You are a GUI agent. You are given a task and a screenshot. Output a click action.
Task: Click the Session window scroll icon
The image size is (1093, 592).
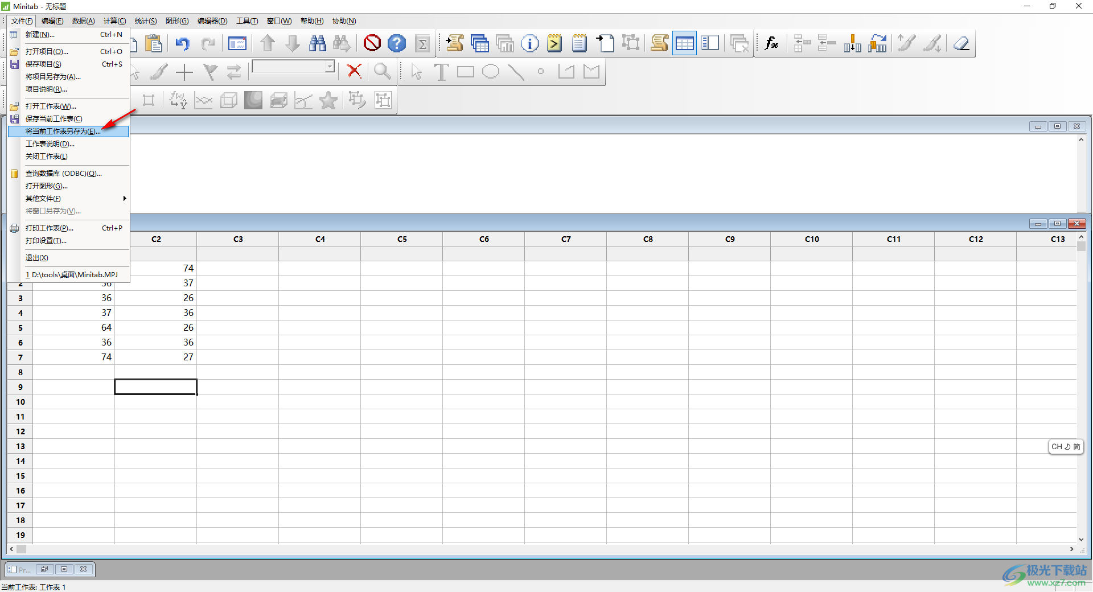[x=454, y=43]
